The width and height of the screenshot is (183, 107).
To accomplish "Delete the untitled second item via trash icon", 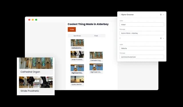I will pos(161,38).
